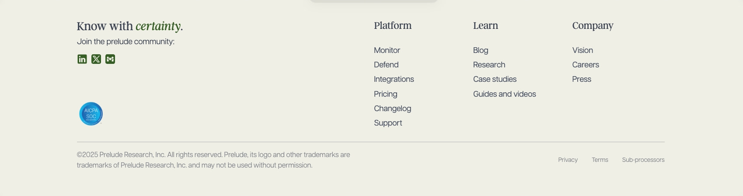Open the Privacy policy link
Screen dimensions: 743x196
tap(568, 160)
